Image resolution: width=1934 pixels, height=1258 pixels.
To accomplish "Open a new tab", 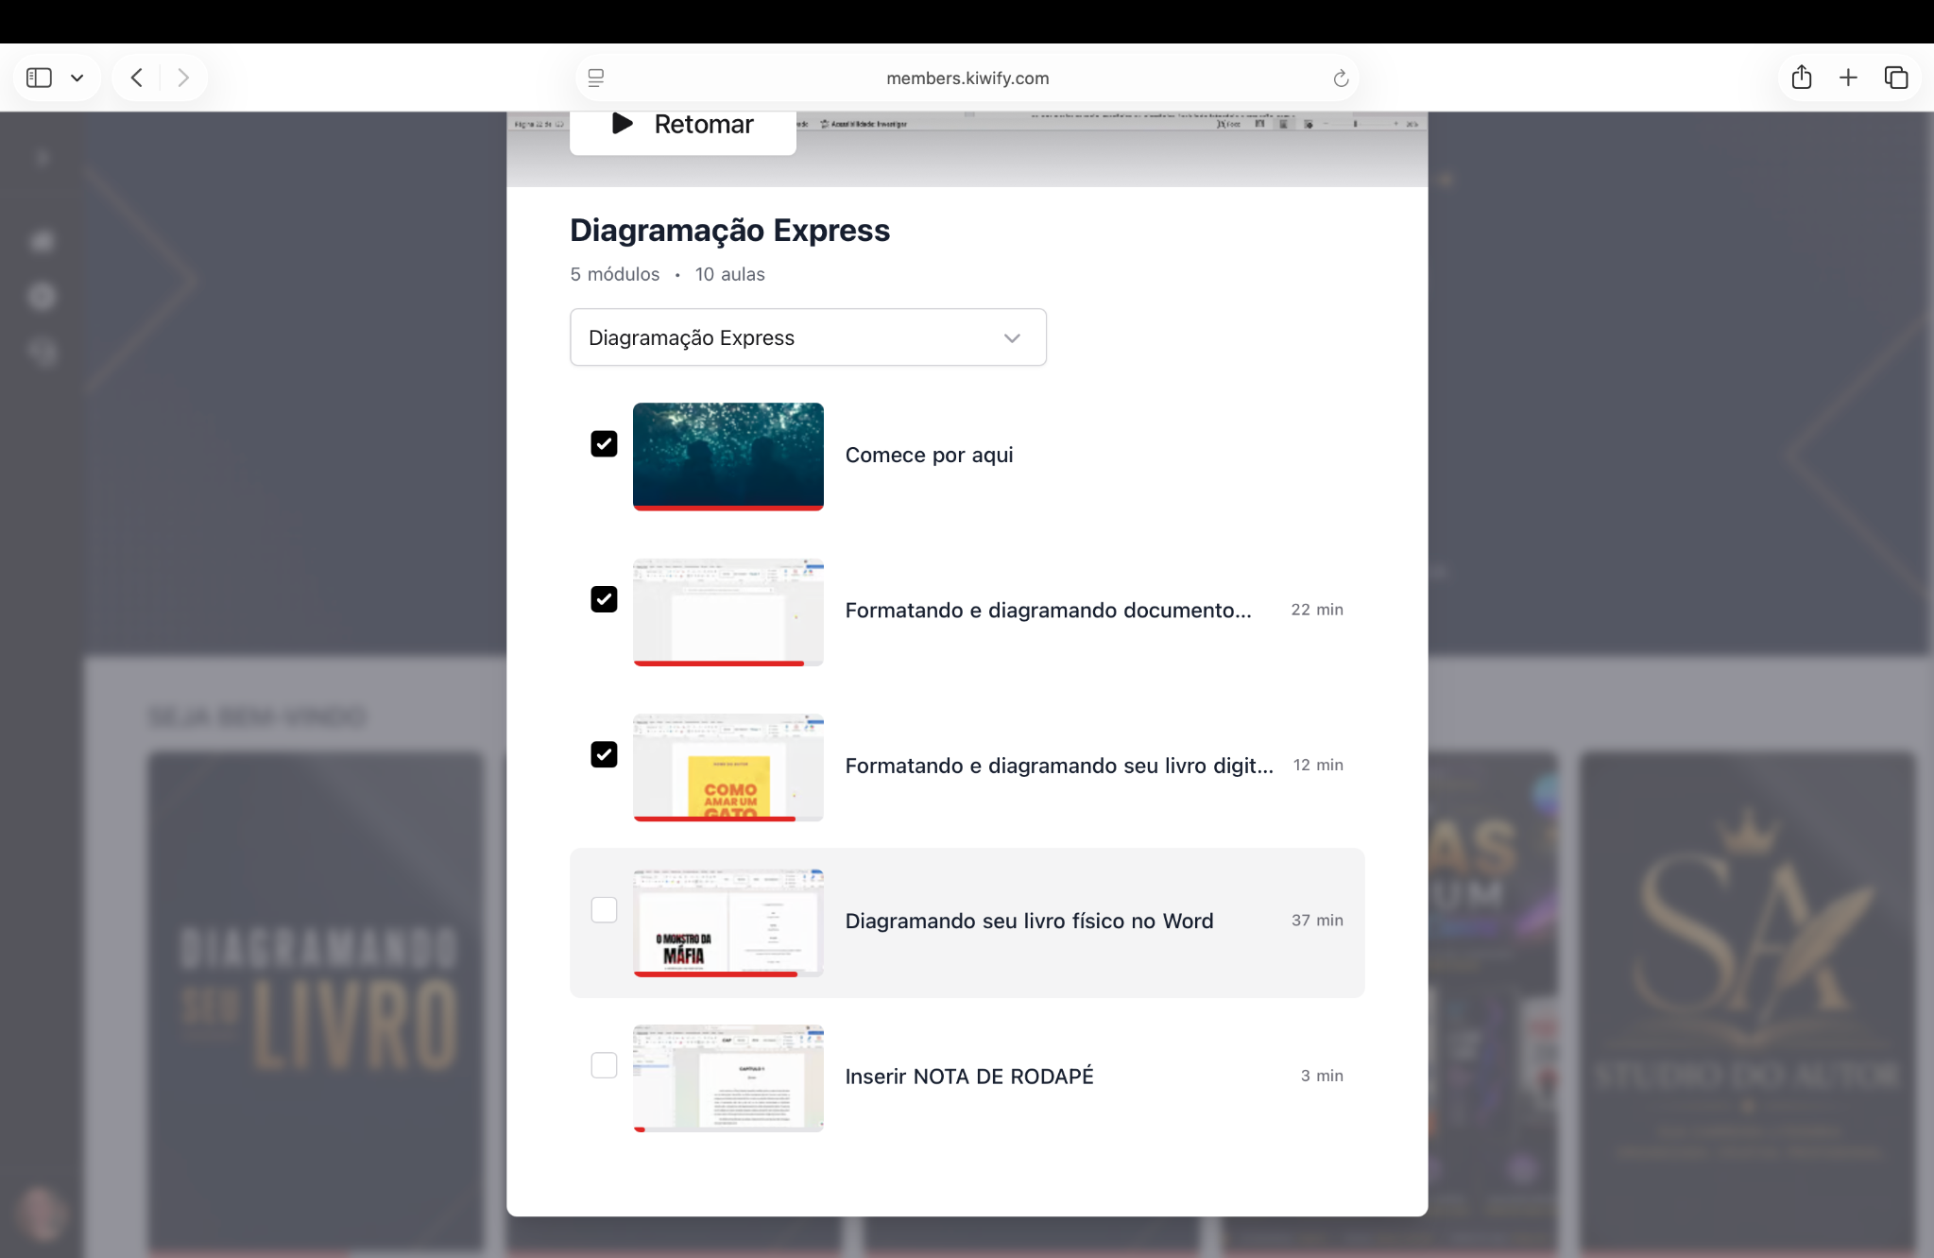I will (1848, 78).
